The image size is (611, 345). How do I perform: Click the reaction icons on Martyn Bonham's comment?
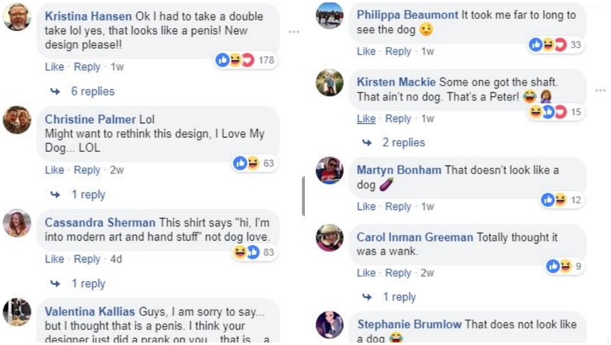click(554, 200)
